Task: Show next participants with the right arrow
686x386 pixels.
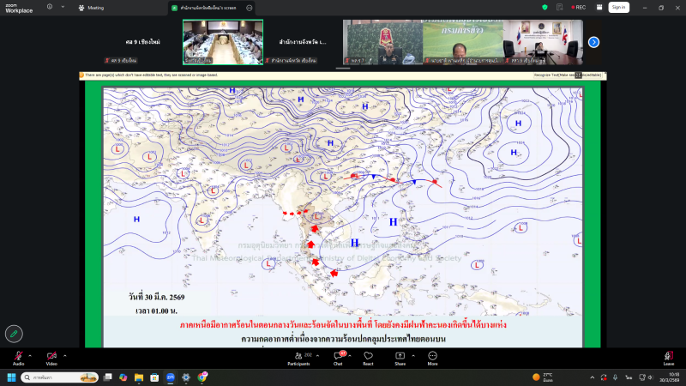Action: pyautogui.click(x=593, y=42)
